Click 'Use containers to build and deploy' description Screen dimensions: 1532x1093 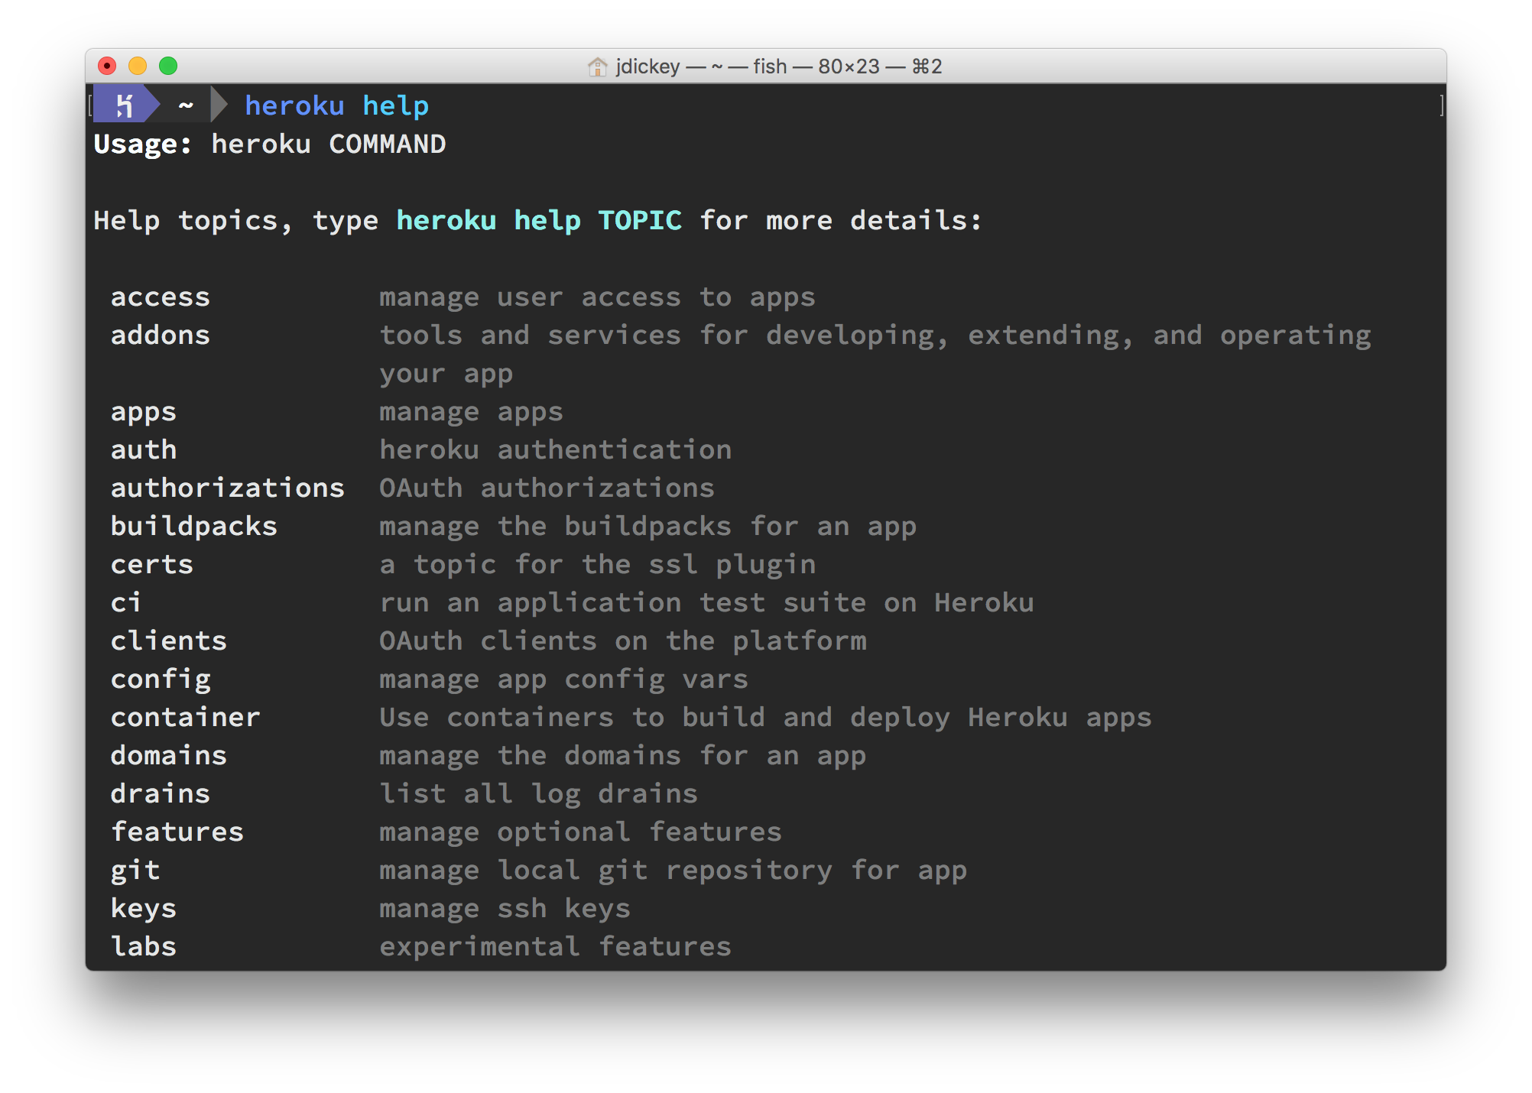[765, 718]
